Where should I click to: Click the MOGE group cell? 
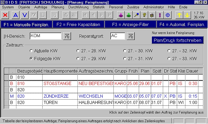click(x=121, y=96)
